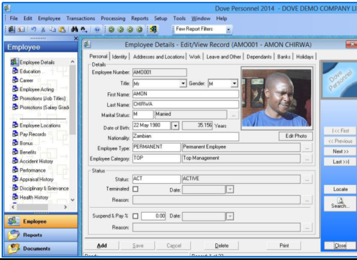Open the Few Report Filters dropdown
Viewport: 357px width, 260px height.
228,29
